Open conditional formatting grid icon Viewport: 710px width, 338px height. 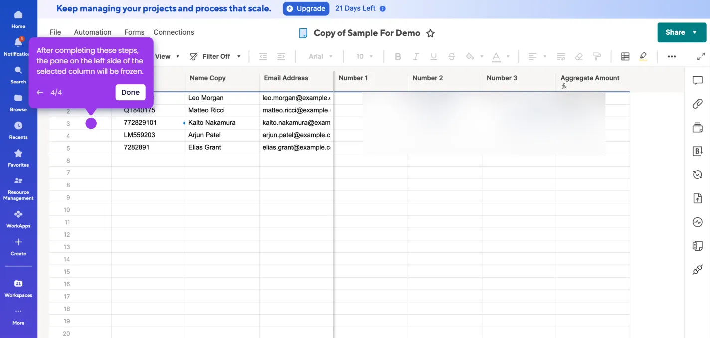pos(625,56)
